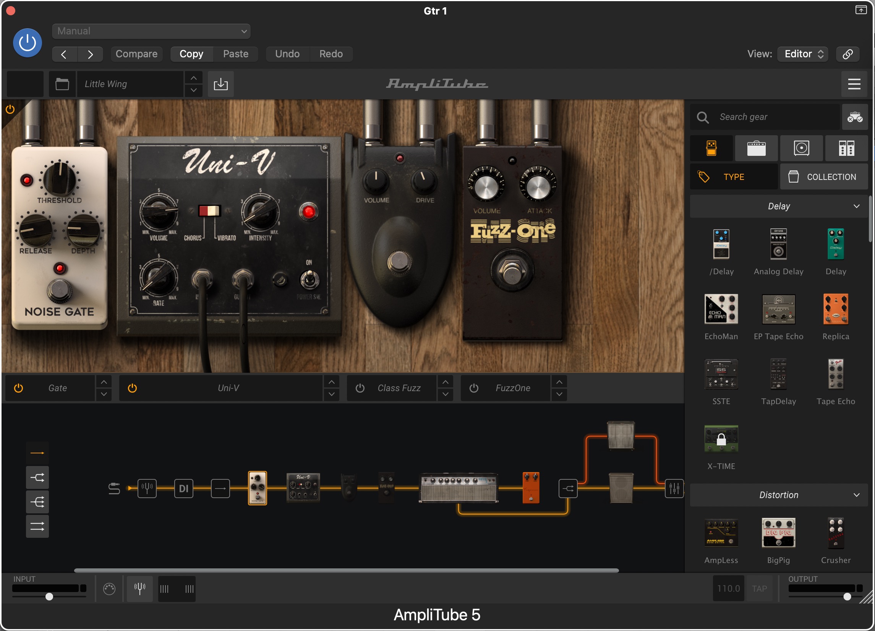Change Class Fuzz slot to previous model

click(446, 382)
